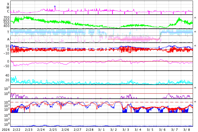Click the X flare class label
198x132 pixels.
click(x=8, y=4)
